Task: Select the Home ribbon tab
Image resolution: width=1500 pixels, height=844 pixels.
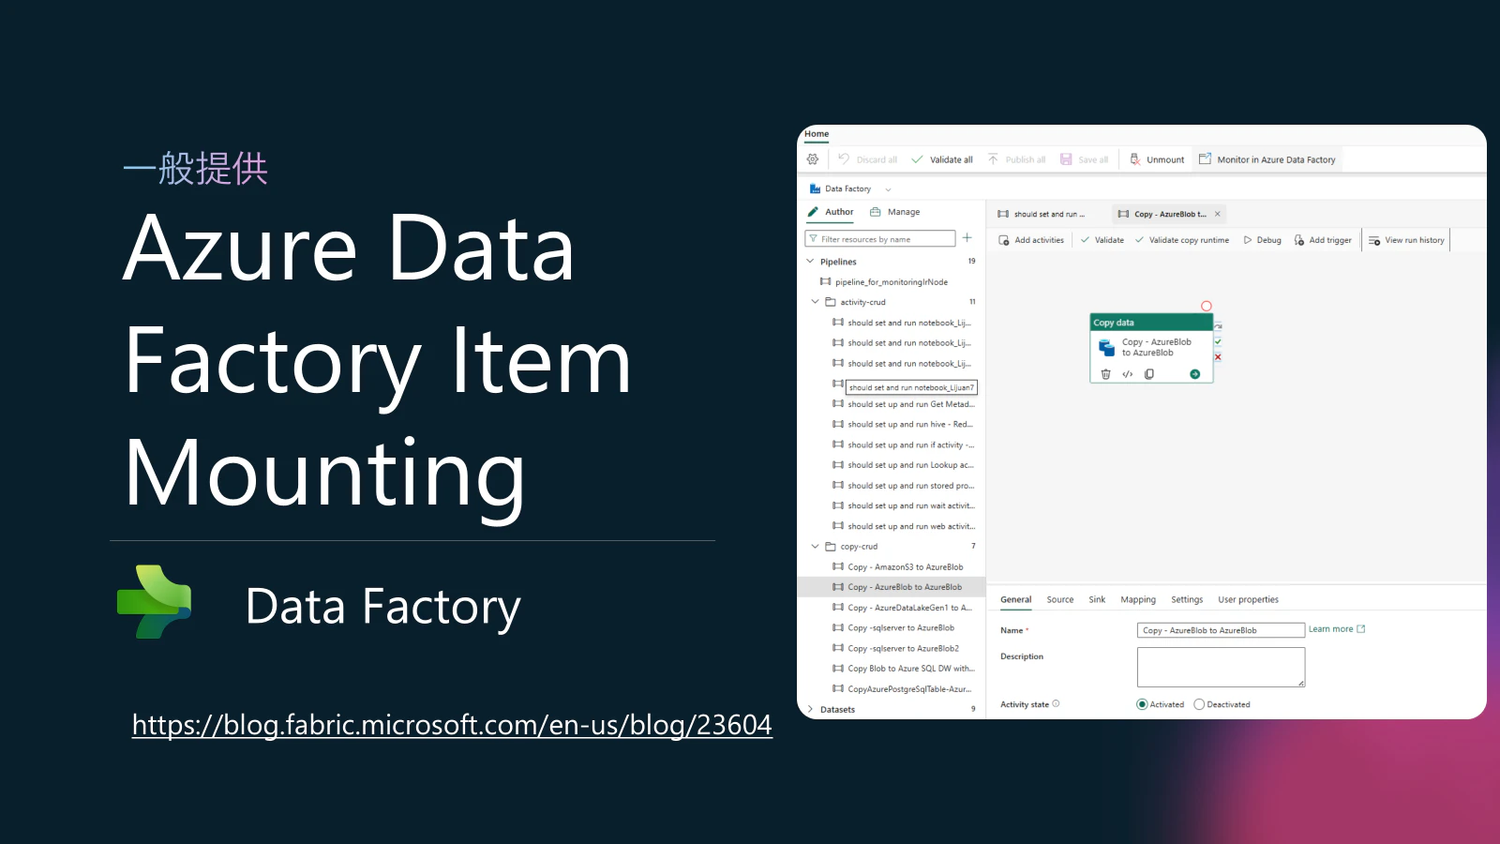Action: (817, 134)
